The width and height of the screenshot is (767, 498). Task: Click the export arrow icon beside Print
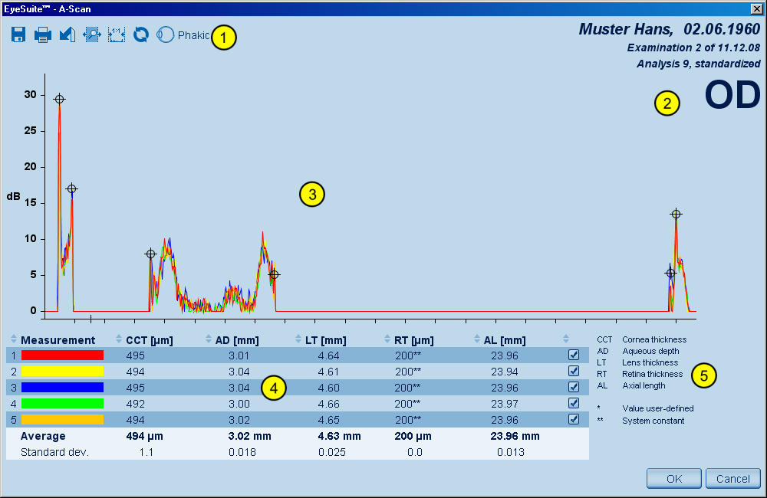[x=67, y=34]
